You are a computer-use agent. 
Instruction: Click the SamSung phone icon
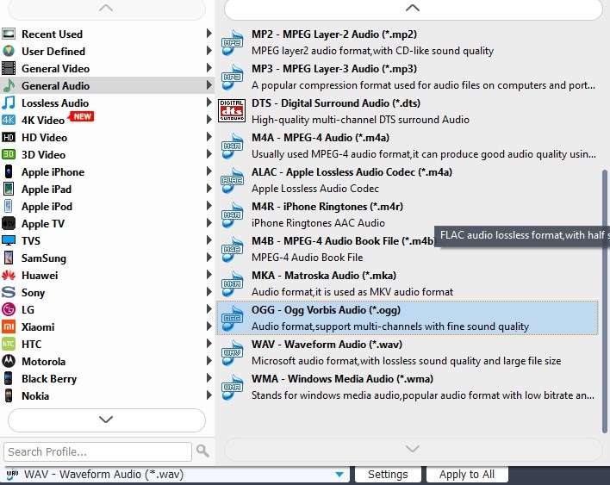click(9, 258)
